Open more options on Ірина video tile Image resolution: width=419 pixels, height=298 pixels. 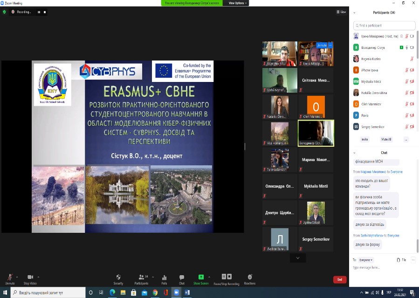(330, 45)
